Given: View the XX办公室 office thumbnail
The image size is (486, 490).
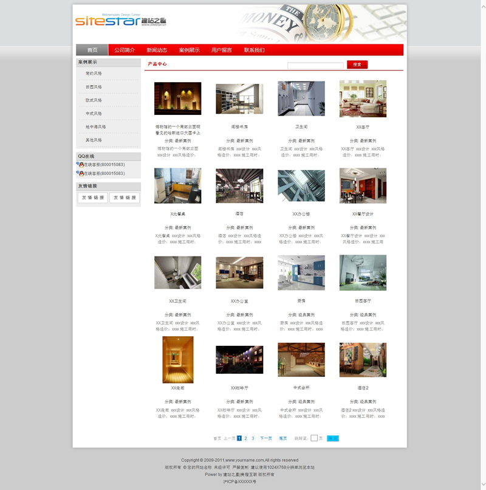Looking at the screenshot, I should pos(239,273).
